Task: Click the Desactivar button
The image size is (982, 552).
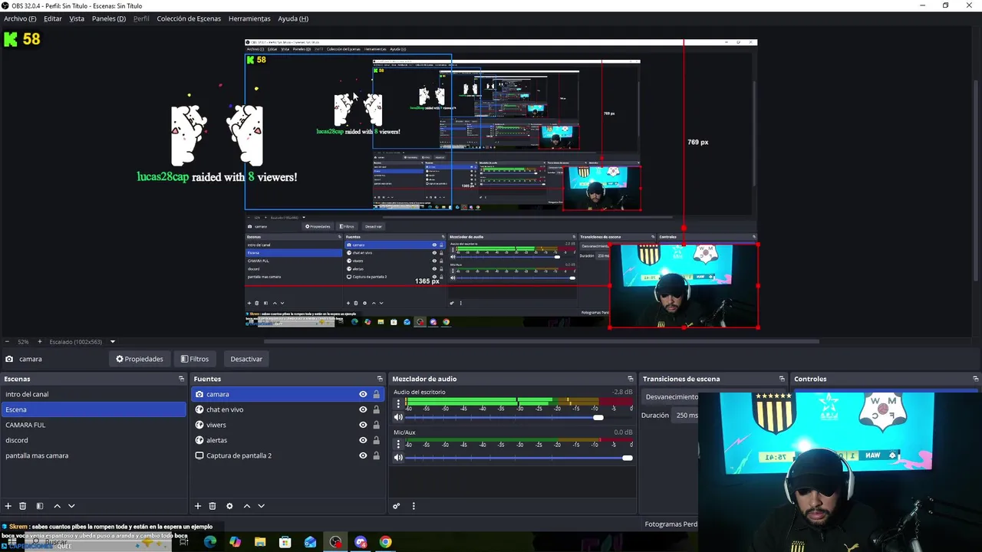Action: tap(246, 359)
